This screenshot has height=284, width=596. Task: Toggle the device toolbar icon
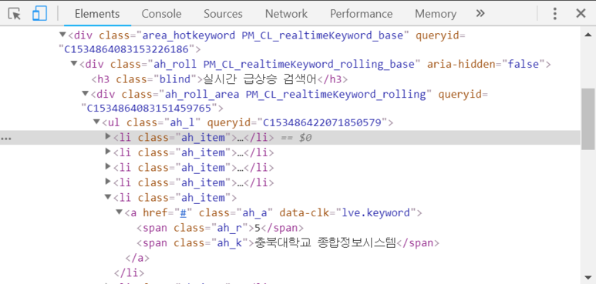pyautogui.click(x=39, y=13)
